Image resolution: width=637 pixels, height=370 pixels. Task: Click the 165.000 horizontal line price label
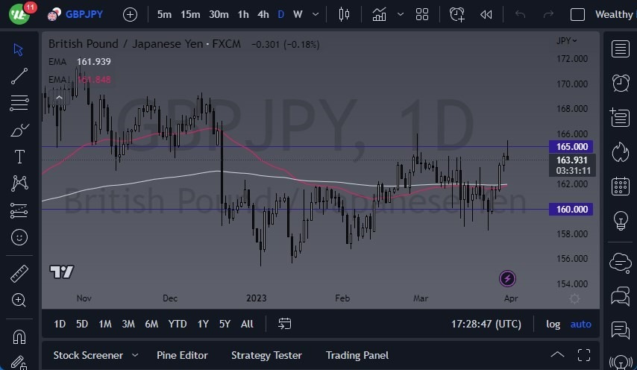571,147
